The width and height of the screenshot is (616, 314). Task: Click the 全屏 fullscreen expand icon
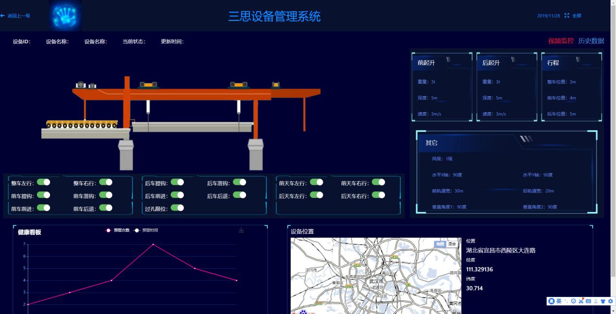[x=566, y=16]
